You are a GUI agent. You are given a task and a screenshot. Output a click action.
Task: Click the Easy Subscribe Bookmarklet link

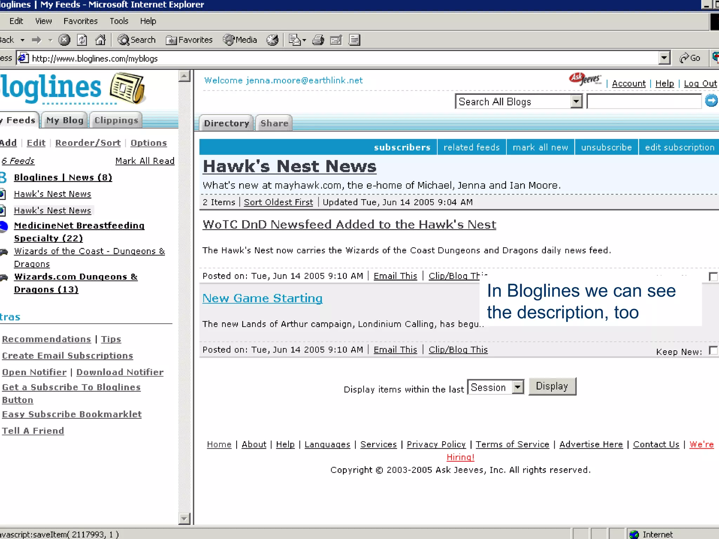(72, 414)
